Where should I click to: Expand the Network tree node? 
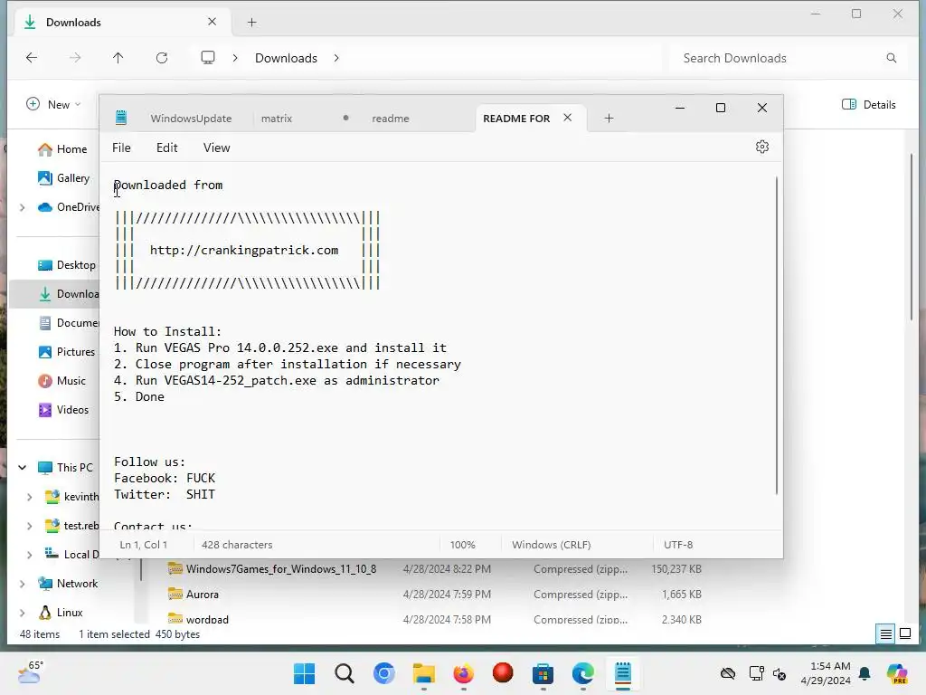[x=22, y=584]
